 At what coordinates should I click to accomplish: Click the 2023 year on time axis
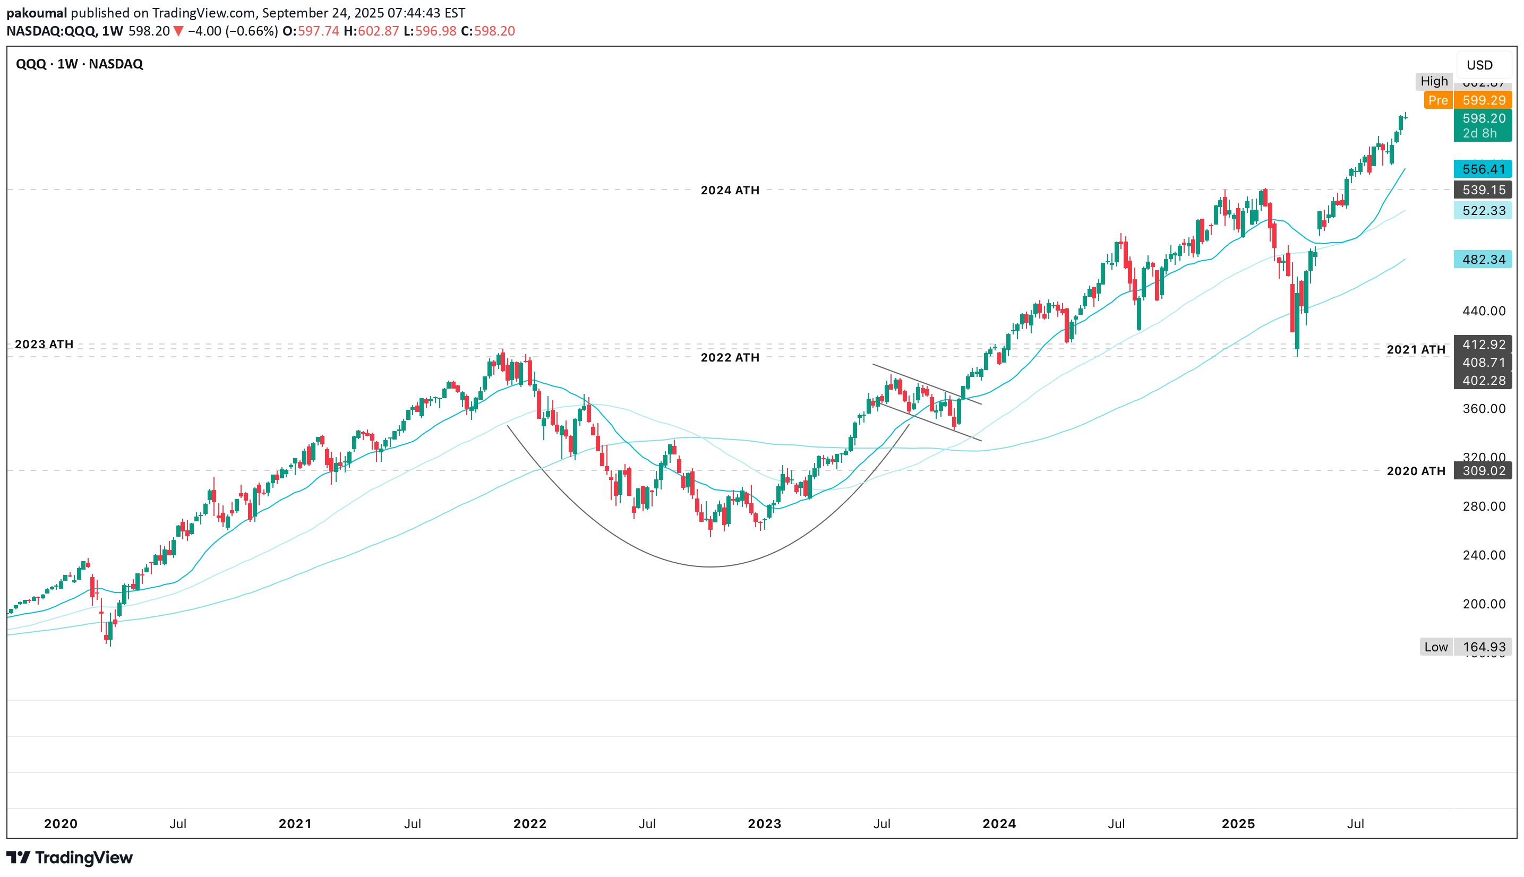765,824
